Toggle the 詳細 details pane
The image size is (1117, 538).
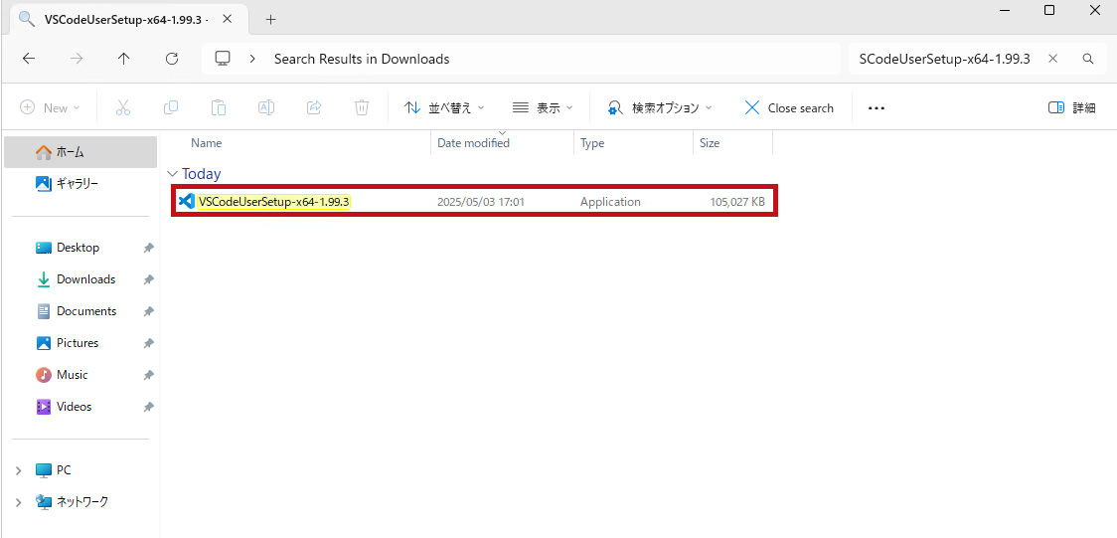pyautogui.click(x=1071, y=107)
